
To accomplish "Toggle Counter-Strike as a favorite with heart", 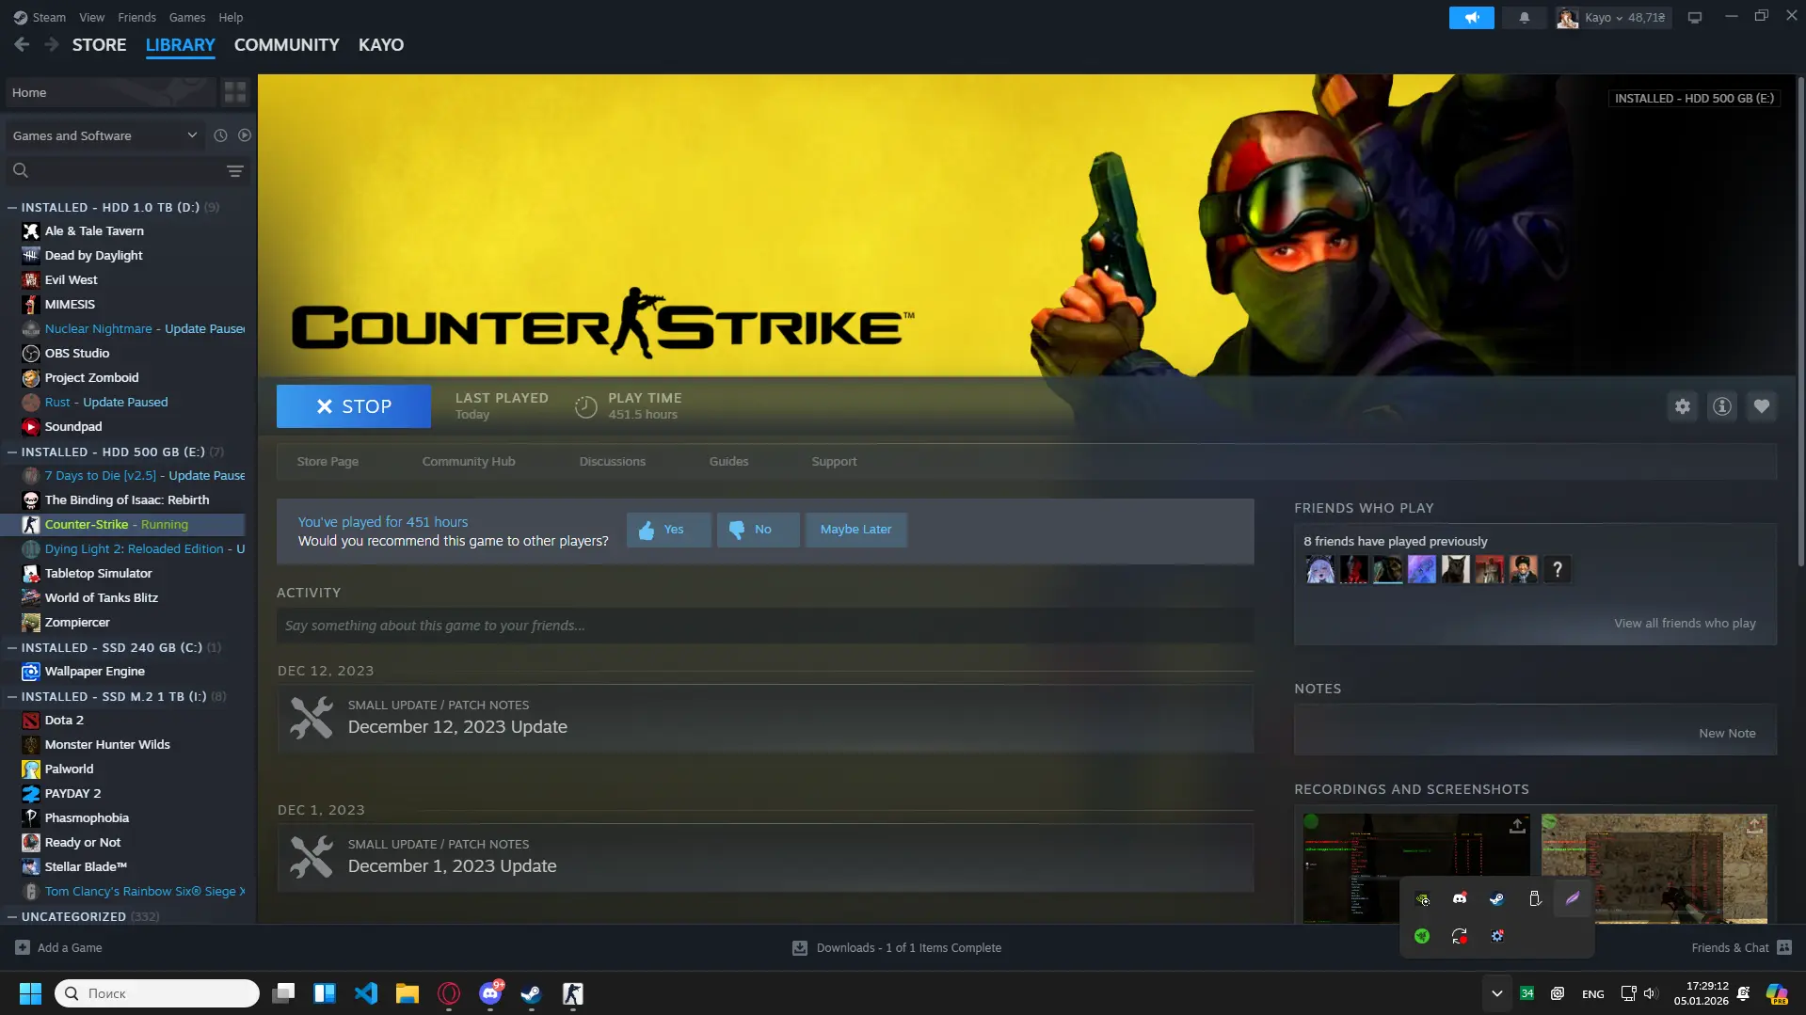I will 1762,406.
